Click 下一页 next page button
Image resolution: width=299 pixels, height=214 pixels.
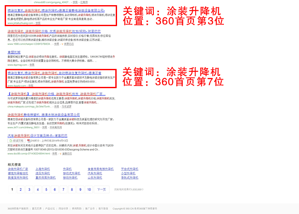pyautogui.click(x=102, y=190)
